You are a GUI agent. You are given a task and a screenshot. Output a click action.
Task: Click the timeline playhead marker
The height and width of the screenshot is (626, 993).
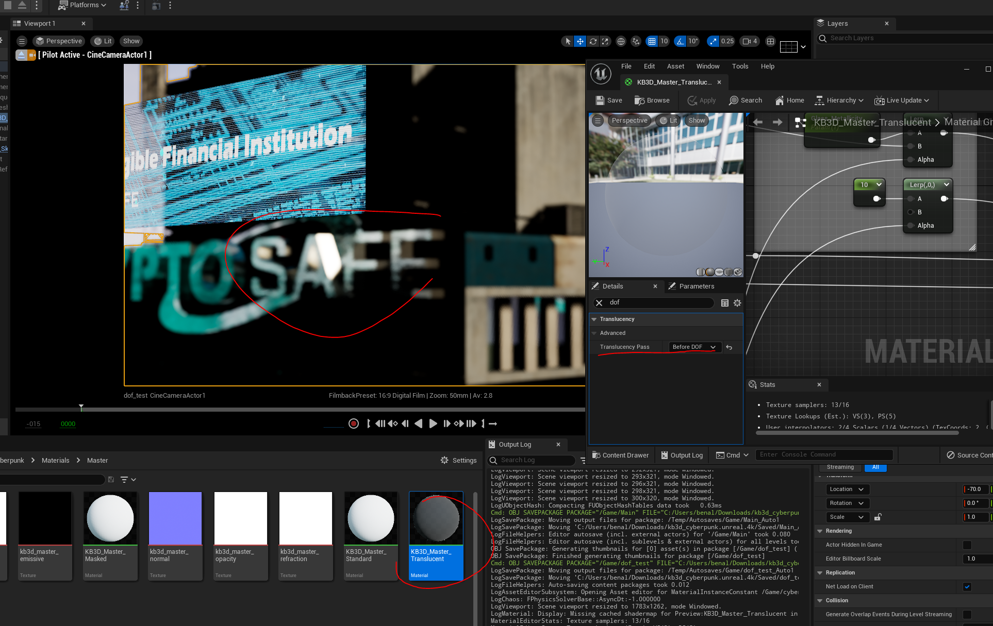[x=81, y=408]
